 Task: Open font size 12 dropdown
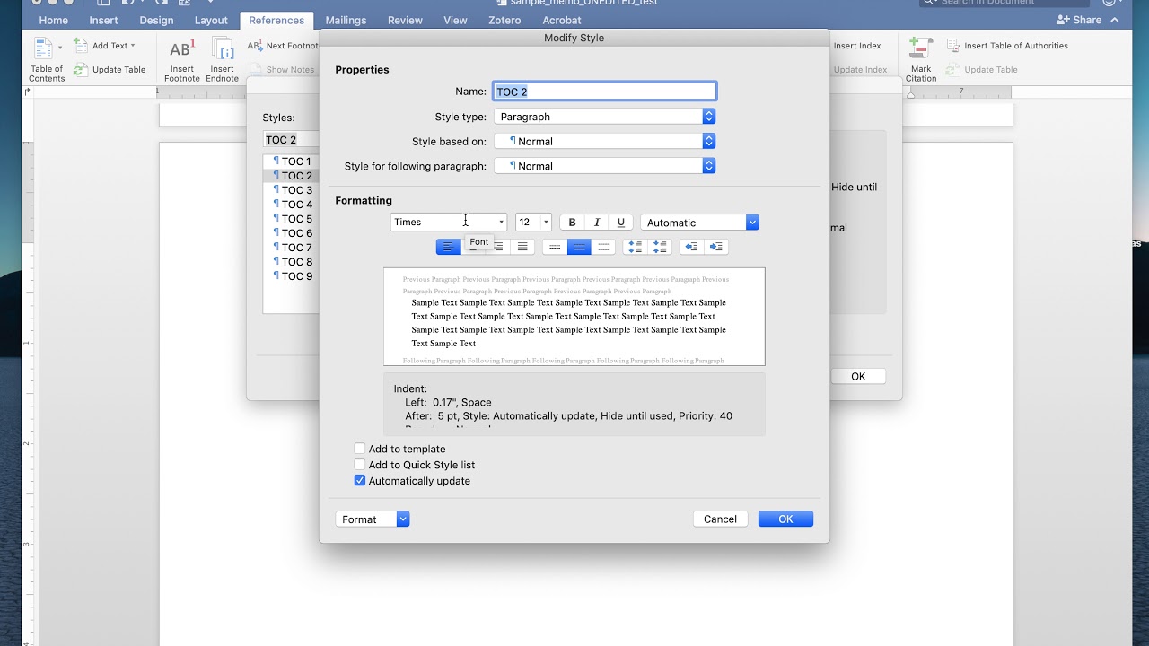point(546,223)
